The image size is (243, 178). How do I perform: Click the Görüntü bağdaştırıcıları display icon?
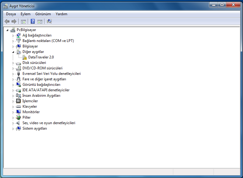pyautogui.click(x=19, y=85)
